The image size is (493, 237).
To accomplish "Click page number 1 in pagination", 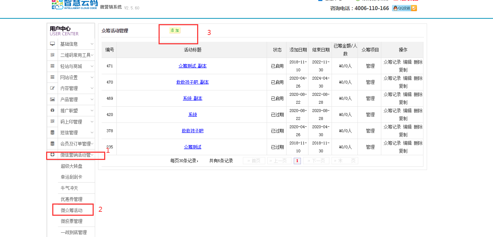I will coord(297,161).
